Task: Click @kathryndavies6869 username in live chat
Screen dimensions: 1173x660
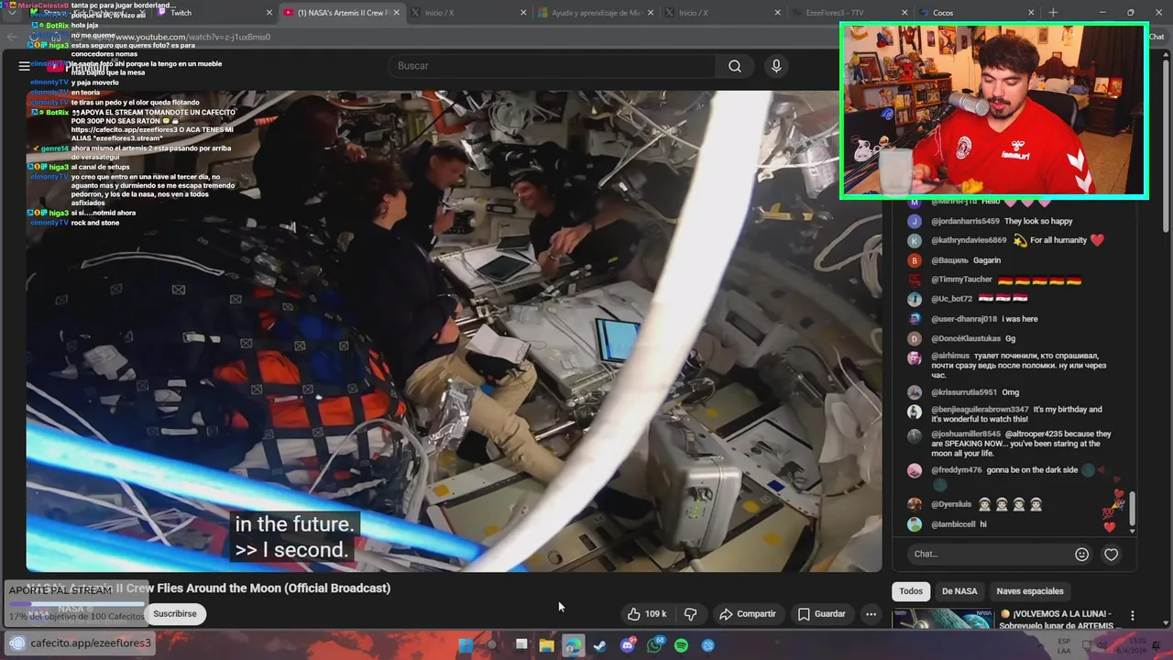Action: [x=969, y=240]
